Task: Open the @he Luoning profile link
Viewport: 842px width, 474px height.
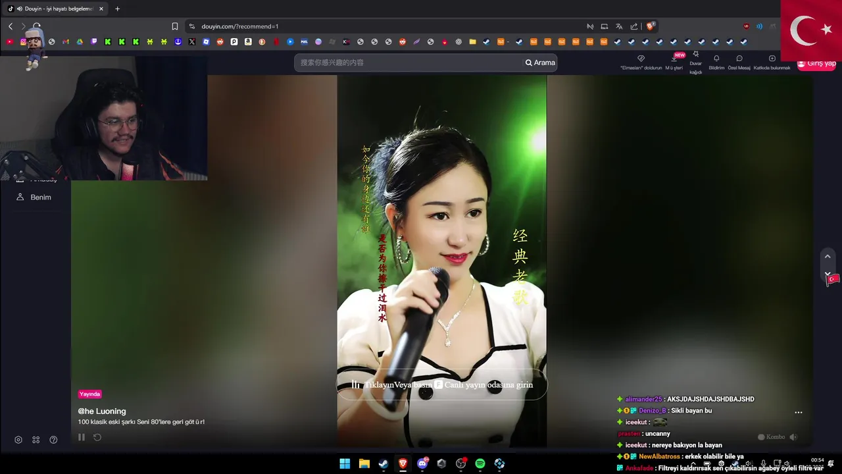Action: pos(102,411)
